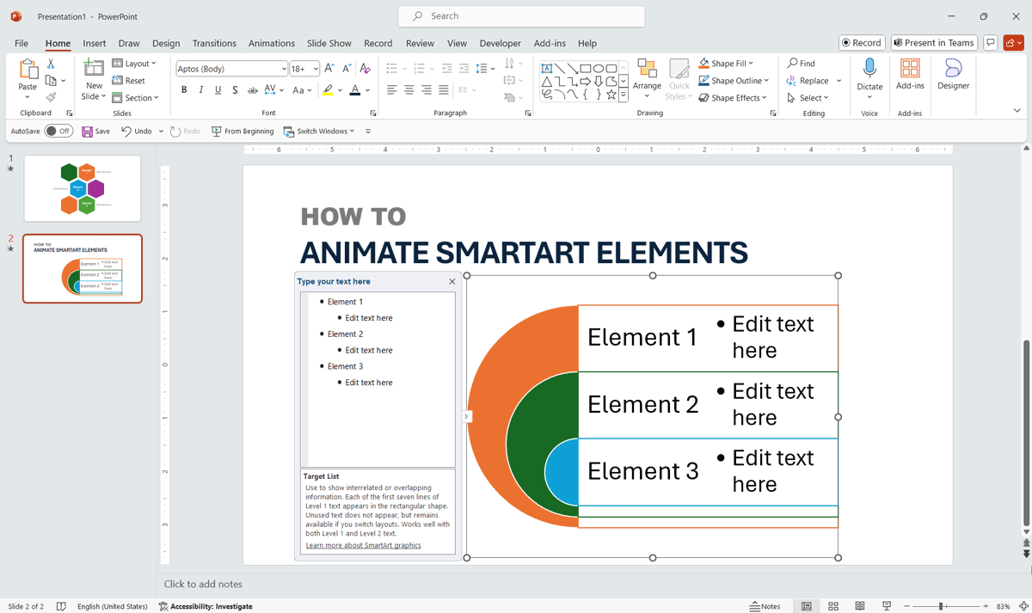Image resolution: width=1032 pixels, height=613 pixels.
Task: Collapse the SmartArt text pane arrow
Action: 466,417
